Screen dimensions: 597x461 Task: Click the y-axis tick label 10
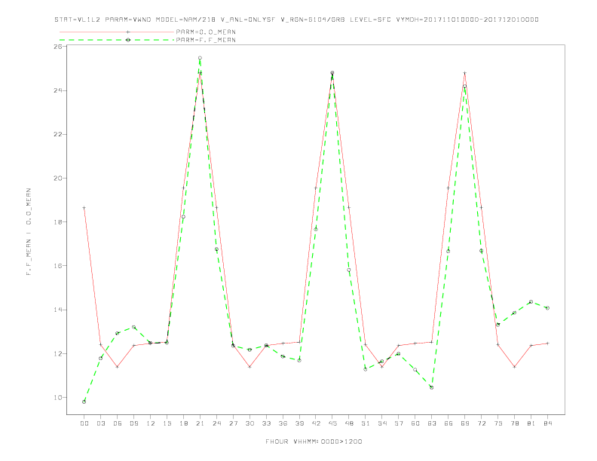(58, 397)
